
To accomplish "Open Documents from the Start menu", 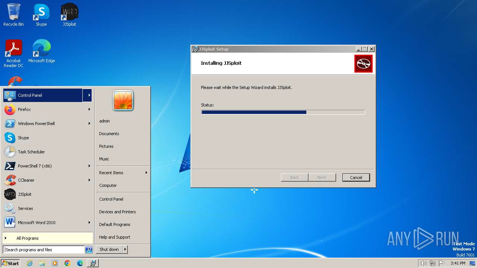I will coord(109,134).
